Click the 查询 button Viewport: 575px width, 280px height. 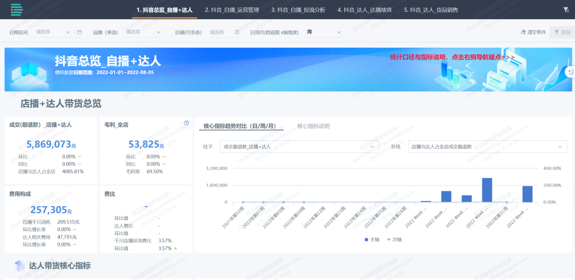coord(562,32)
